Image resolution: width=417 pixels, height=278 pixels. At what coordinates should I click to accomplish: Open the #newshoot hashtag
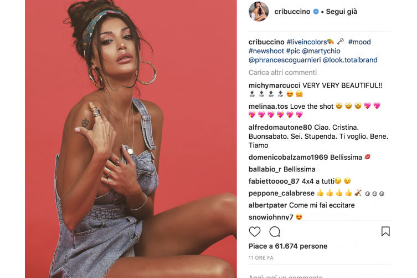[x=266, y=51]
